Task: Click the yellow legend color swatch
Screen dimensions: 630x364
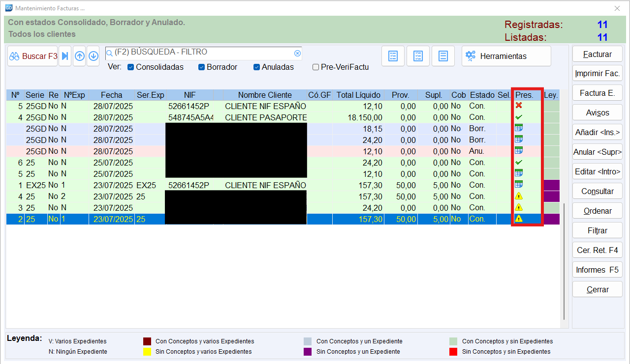Action: click(147, 352)
